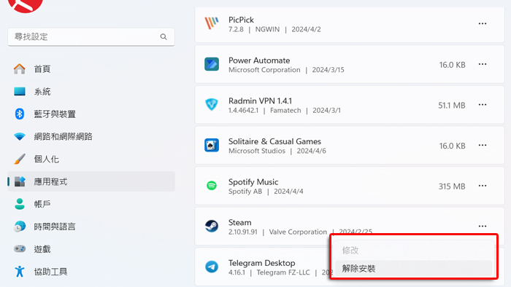Click the Wi-Fi network icon
This screenshot has height=287, width=511.
click(20, 136)
